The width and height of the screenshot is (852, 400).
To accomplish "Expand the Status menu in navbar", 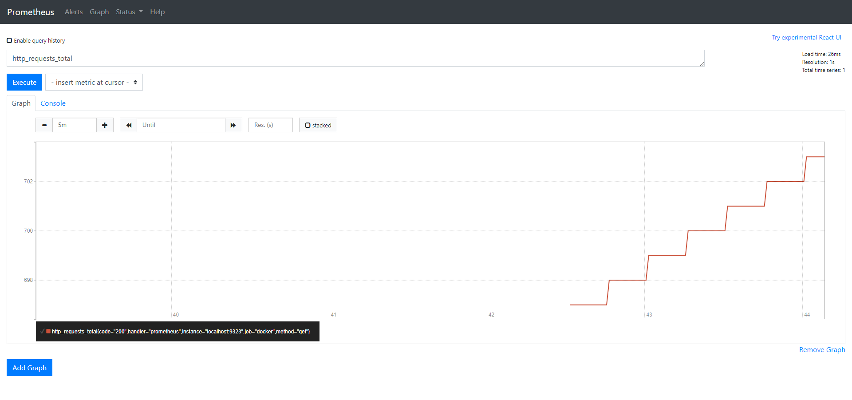I will [129, 12].
